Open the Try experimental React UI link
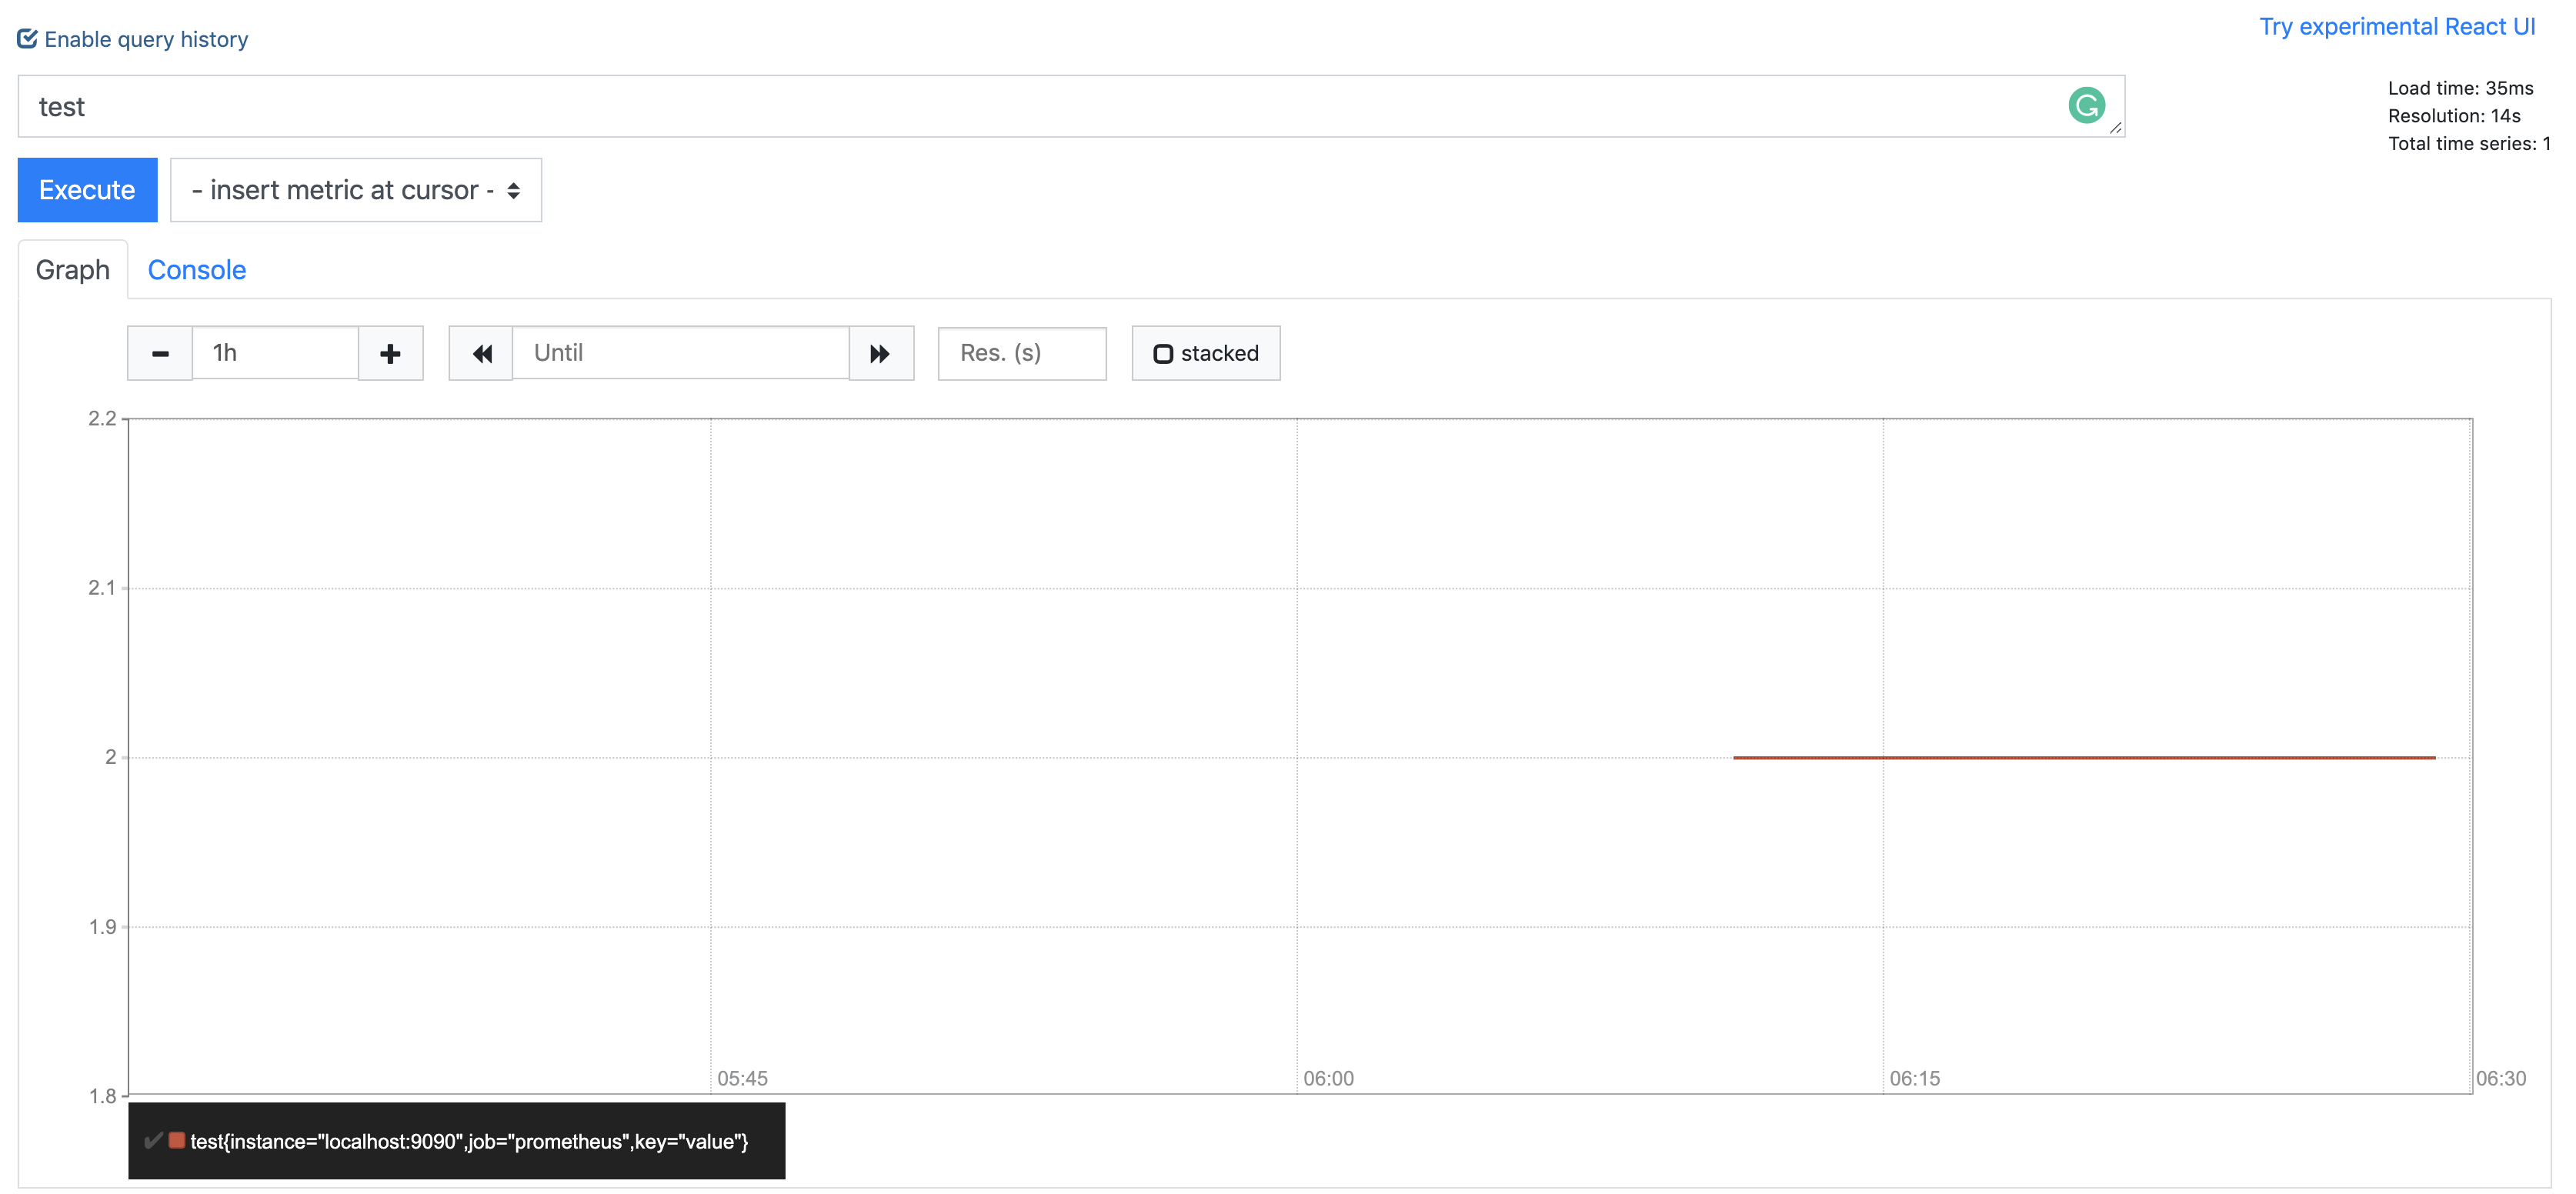 coord(2396,27)
